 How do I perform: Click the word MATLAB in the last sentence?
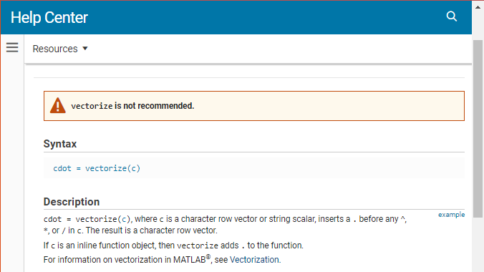(x=190, y=260)
